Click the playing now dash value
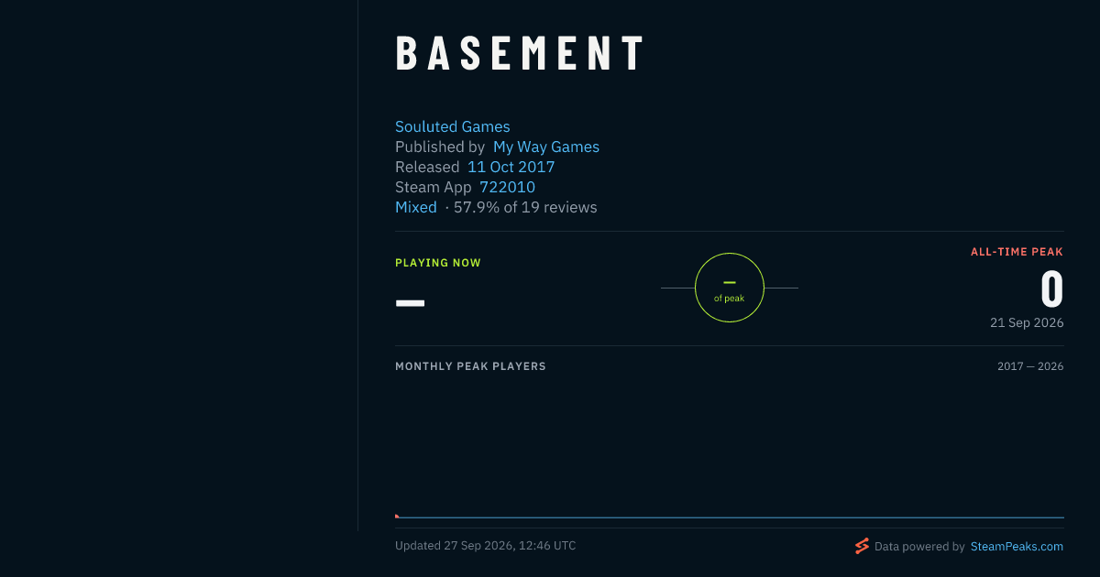 (x=410, y=302)
